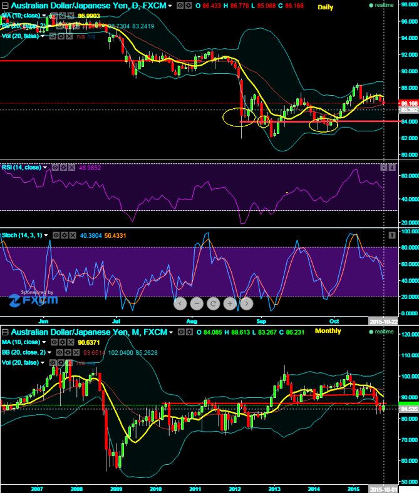Remove Vol indicator from Monthly chart

click(70, 362)
